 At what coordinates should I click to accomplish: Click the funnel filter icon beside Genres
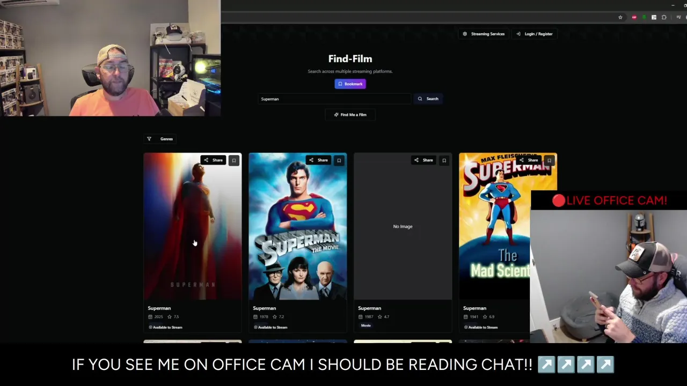[x=149, y=139]
